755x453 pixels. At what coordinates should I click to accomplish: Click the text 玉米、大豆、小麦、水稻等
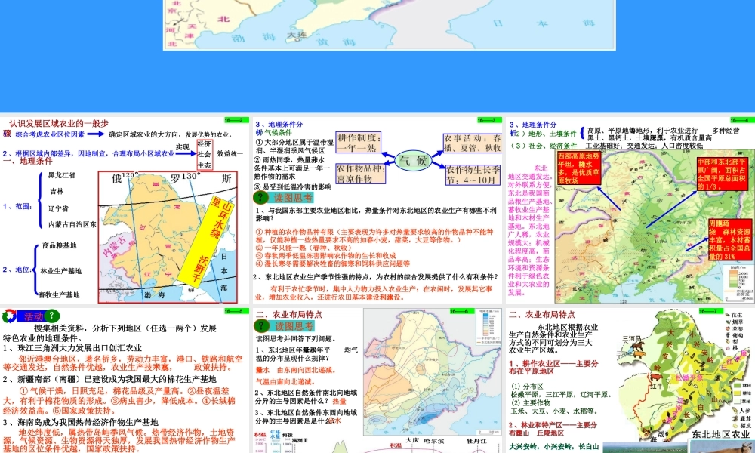tap(554, 411)
